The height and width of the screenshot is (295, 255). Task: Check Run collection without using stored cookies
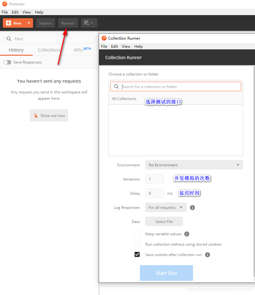coord(137,244)
